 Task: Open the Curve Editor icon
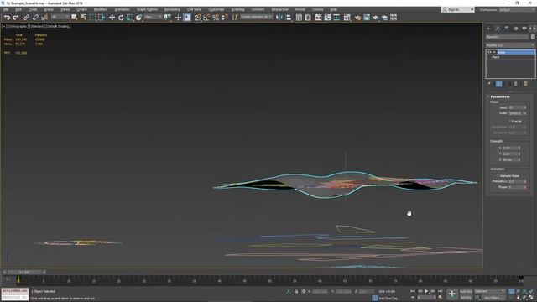[x=328, y=18]
